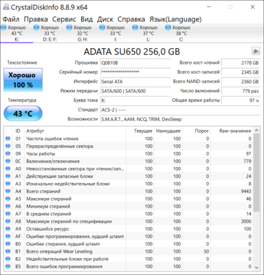Open the Файл menu
Screen dimensions: 264x275
(x=11, y=19)
